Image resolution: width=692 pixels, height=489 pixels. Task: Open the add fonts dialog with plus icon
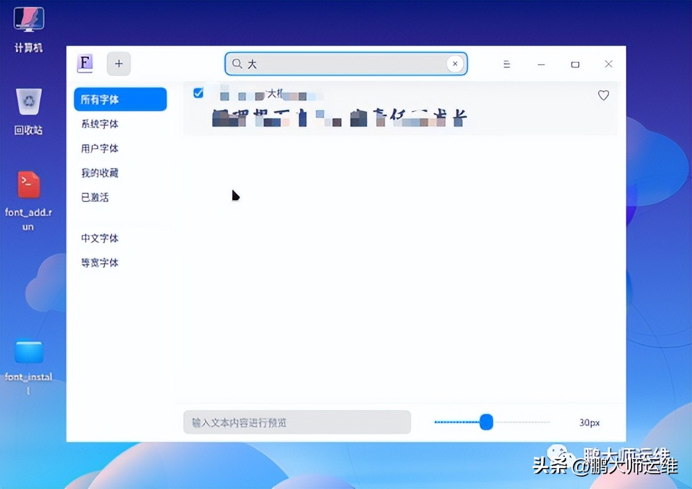click(x=118, y=64)
